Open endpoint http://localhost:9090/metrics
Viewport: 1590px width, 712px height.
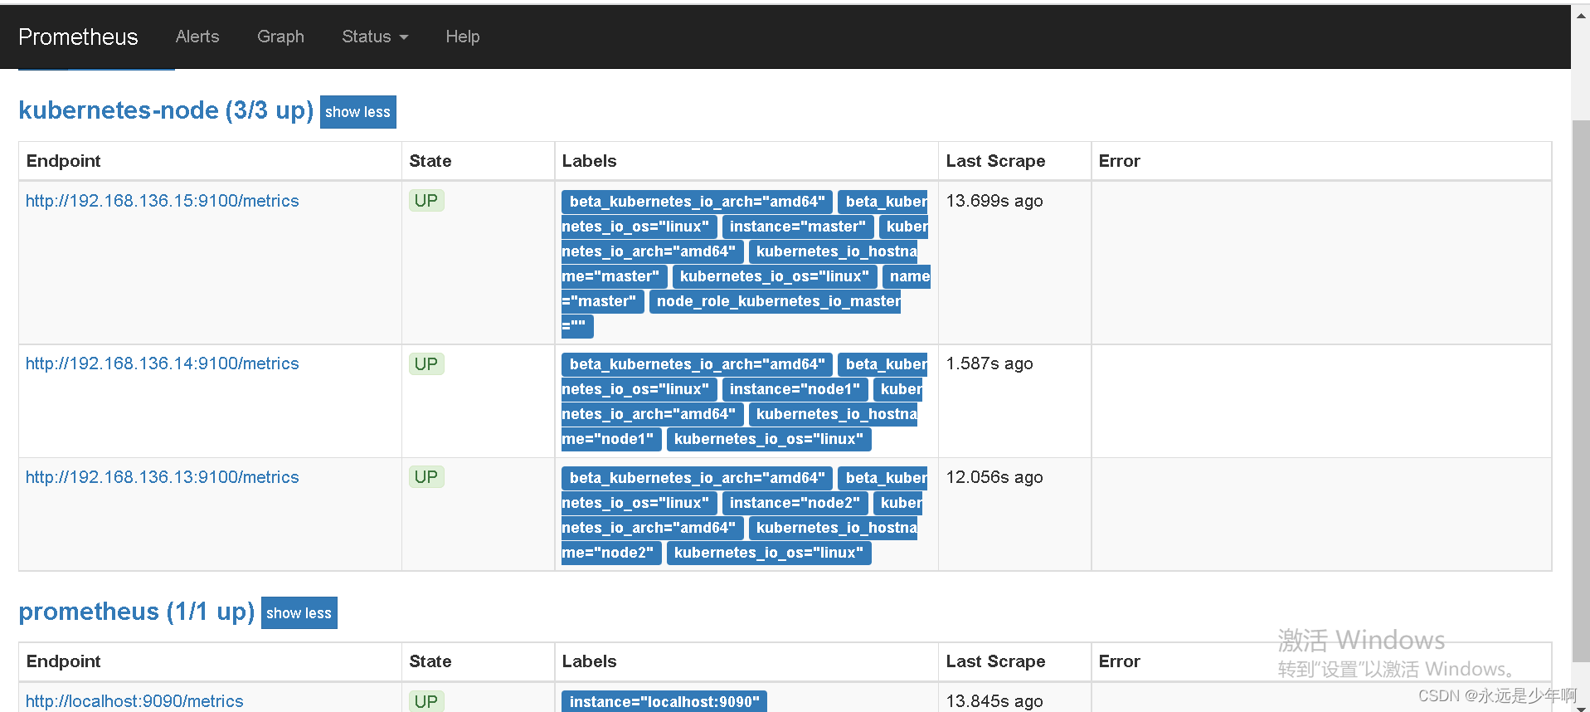pos(134,701)
